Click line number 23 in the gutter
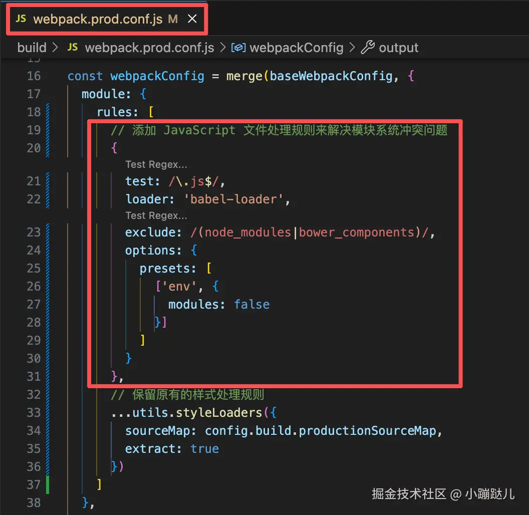 point(34,232)
